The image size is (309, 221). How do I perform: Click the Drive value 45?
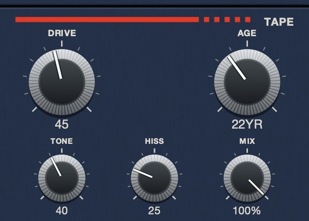(62, 125)
